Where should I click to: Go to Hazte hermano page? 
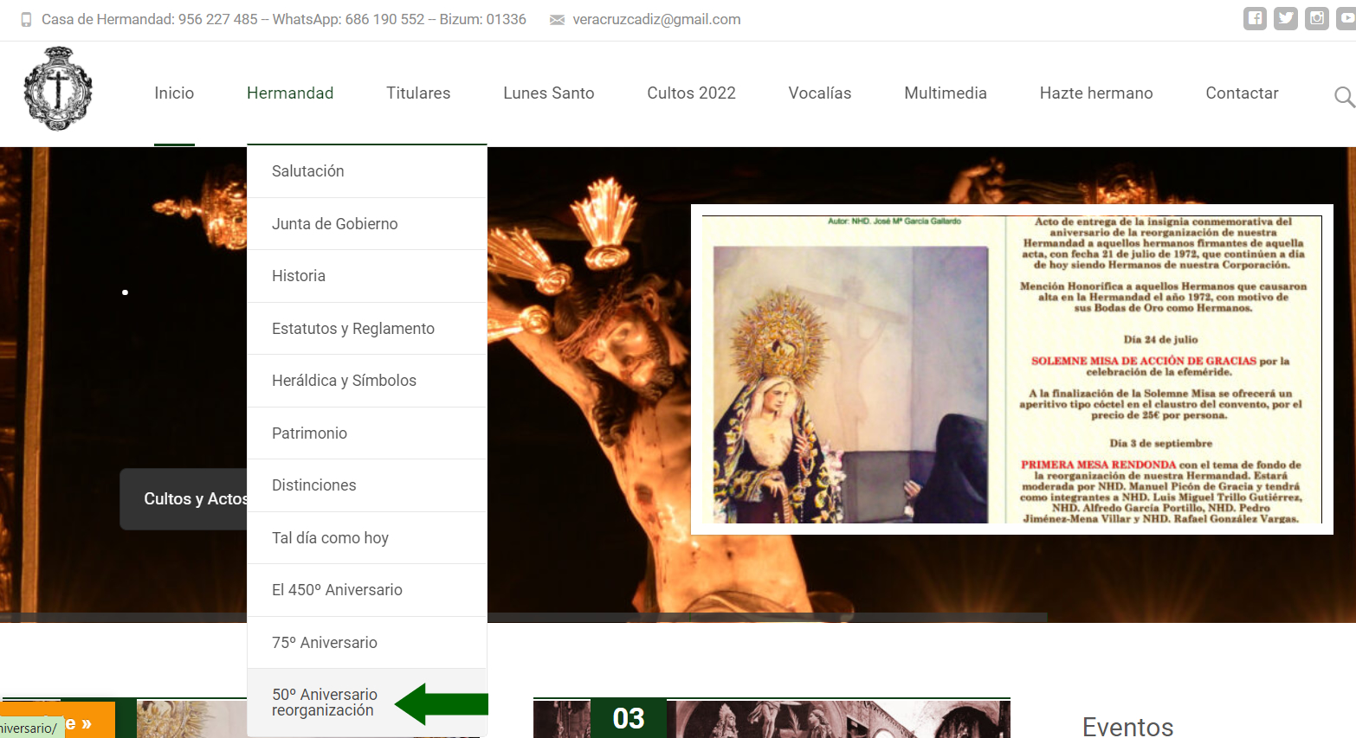pyautogui.click(x=1095, y=93)
